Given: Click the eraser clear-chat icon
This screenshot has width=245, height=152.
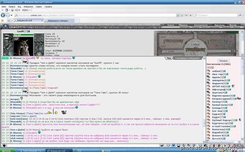Looking at the screenshot, I should 168,145.
